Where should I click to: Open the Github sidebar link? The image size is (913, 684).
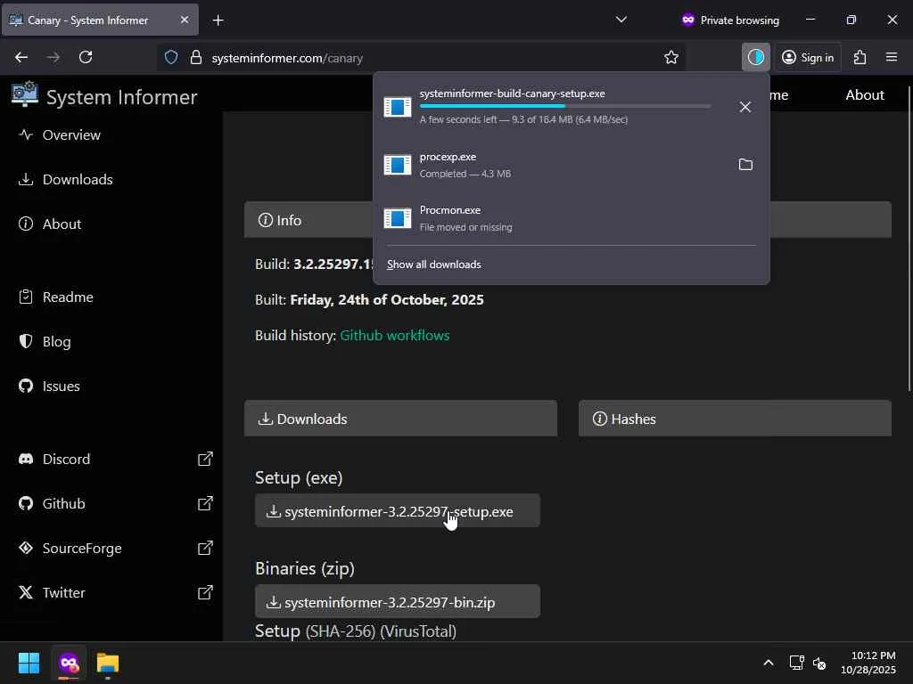tap(63, 504)
